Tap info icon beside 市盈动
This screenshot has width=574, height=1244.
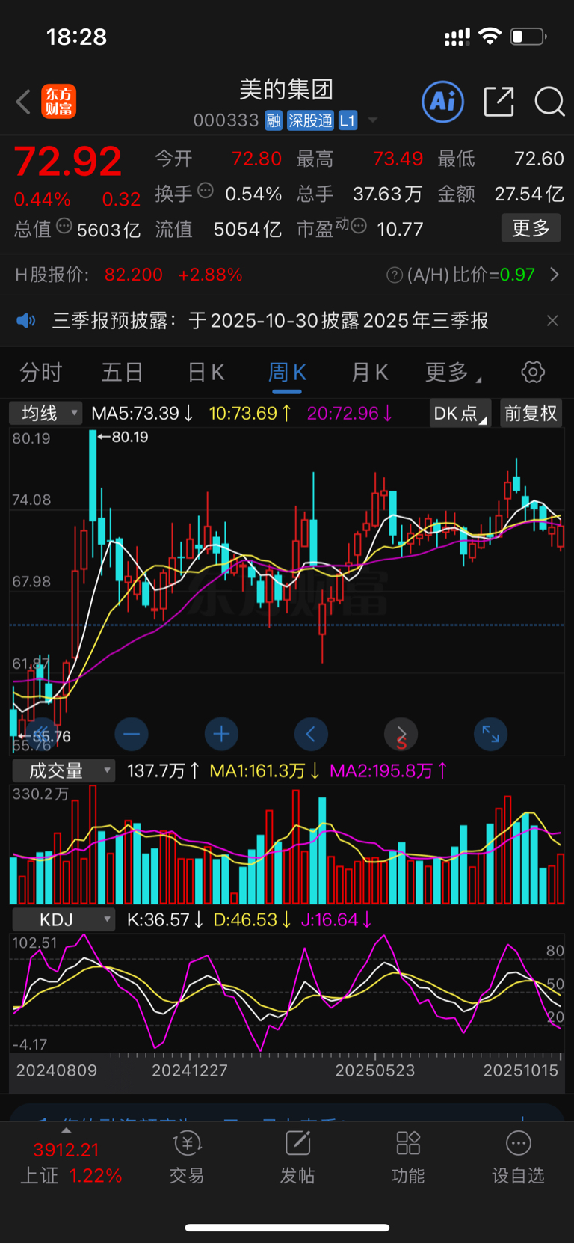[x=359, y=226]
